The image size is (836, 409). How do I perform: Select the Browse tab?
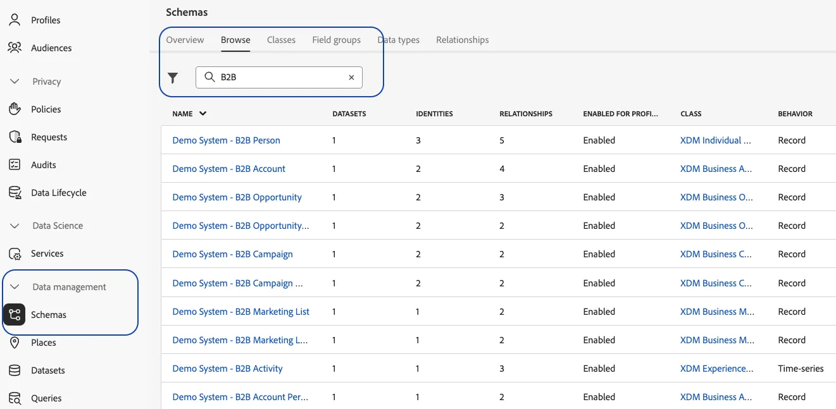pyautogui.click(x=235, y=40)
